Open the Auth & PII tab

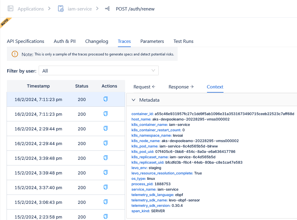point(64,41)
